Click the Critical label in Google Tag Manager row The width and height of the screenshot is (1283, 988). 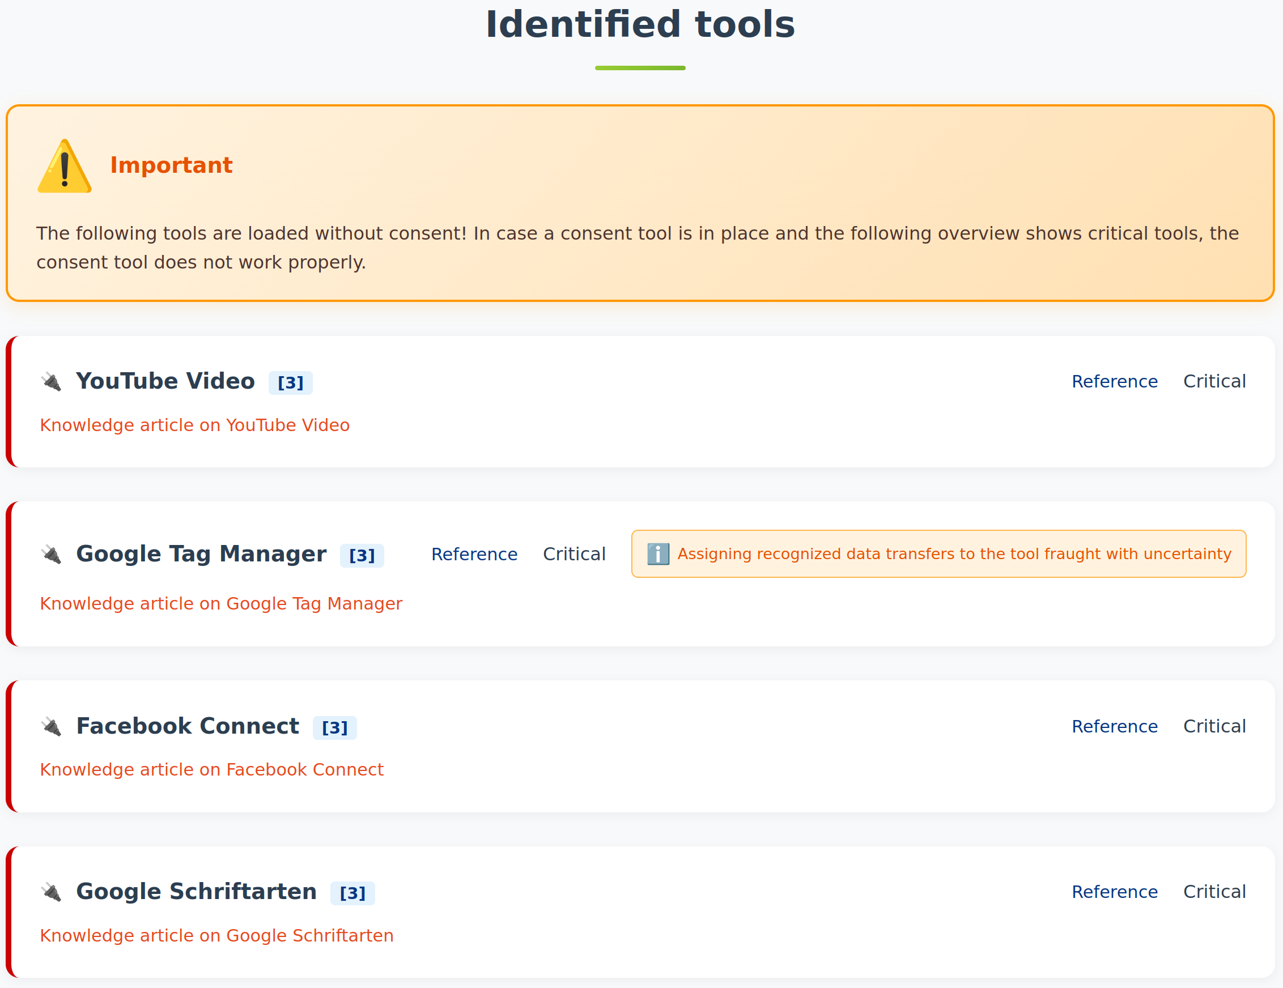pos(574,555)
